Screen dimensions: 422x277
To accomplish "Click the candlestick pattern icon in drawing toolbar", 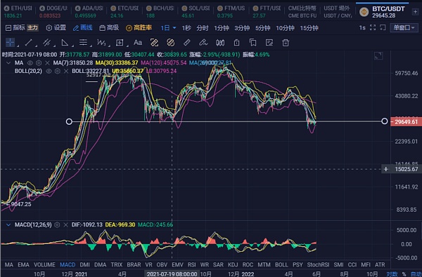I will (x=220, y=42).
